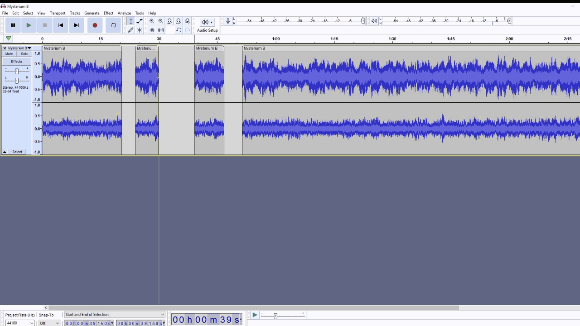The image size is (580, 326).
Task: Click the Zoom In magnifier icon
Action: coord(152,21)
